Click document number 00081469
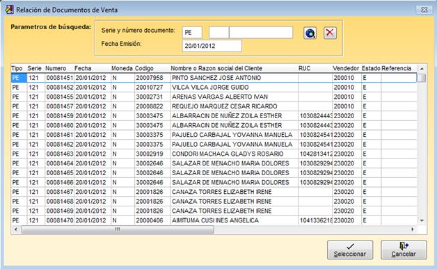The image size is (437, 269). [x=60, y=211]
